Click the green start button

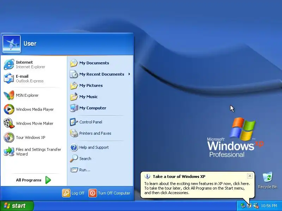pyautogui.click(x=17, y=206)
